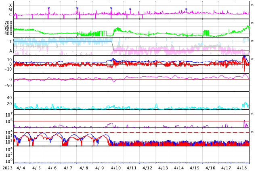Select the 4/6 date label
256x171 pixels.
(52, 168)
